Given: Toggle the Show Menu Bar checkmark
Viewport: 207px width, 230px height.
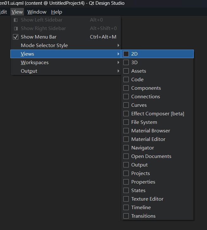Looking at the screenshot, I should (16, 37).
